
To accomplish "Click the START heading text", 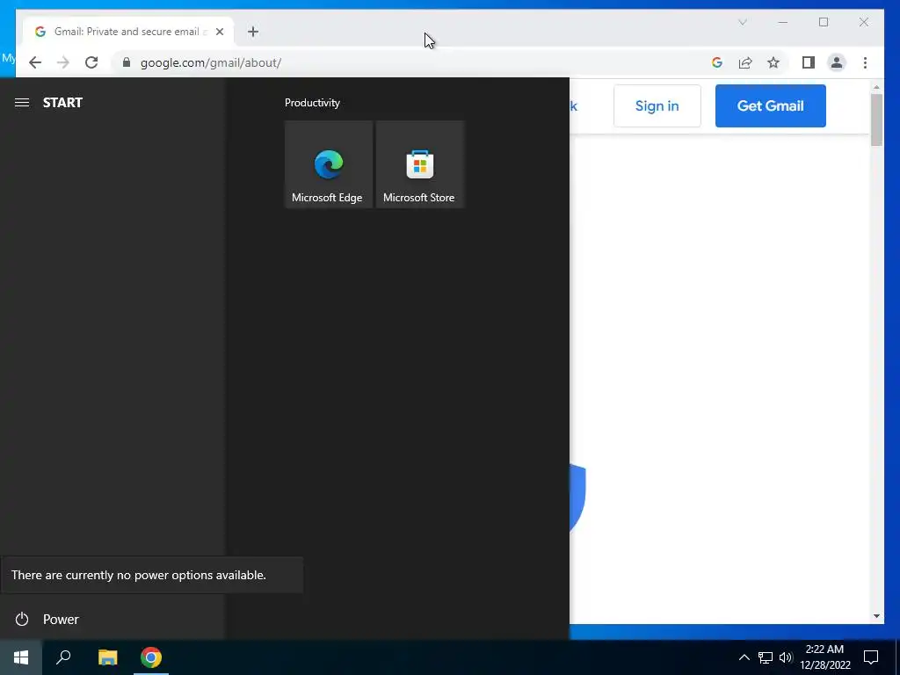I will (x=62, y=102).
